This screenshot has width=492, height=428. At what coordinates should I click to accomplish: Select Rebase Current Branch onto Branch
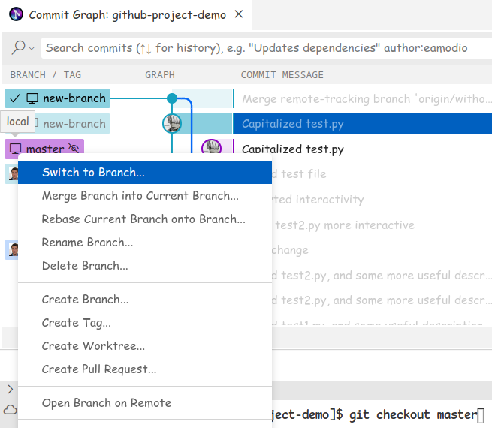[143, 219]
